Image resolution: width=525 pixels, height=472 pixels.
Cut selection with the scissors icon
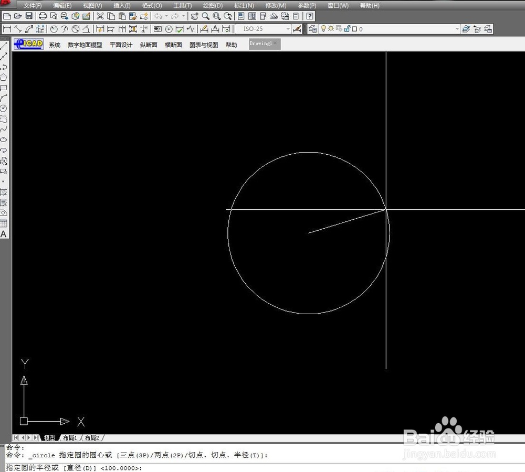pos(100,16)
